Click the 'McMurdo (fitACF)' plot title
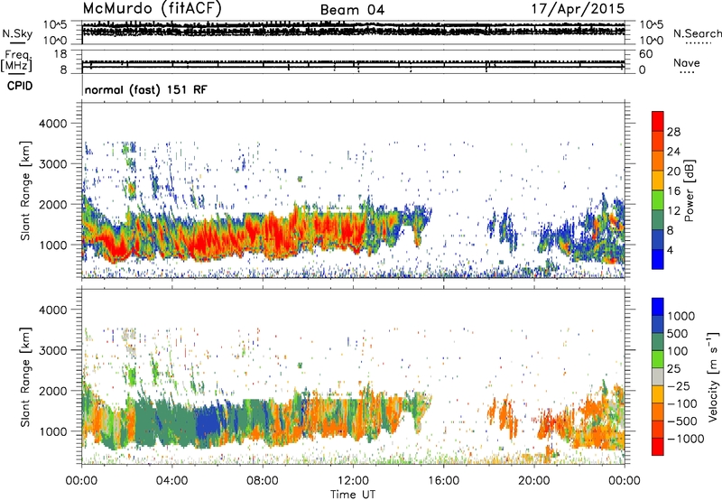The image size is (722, 500). click(152, 9)
